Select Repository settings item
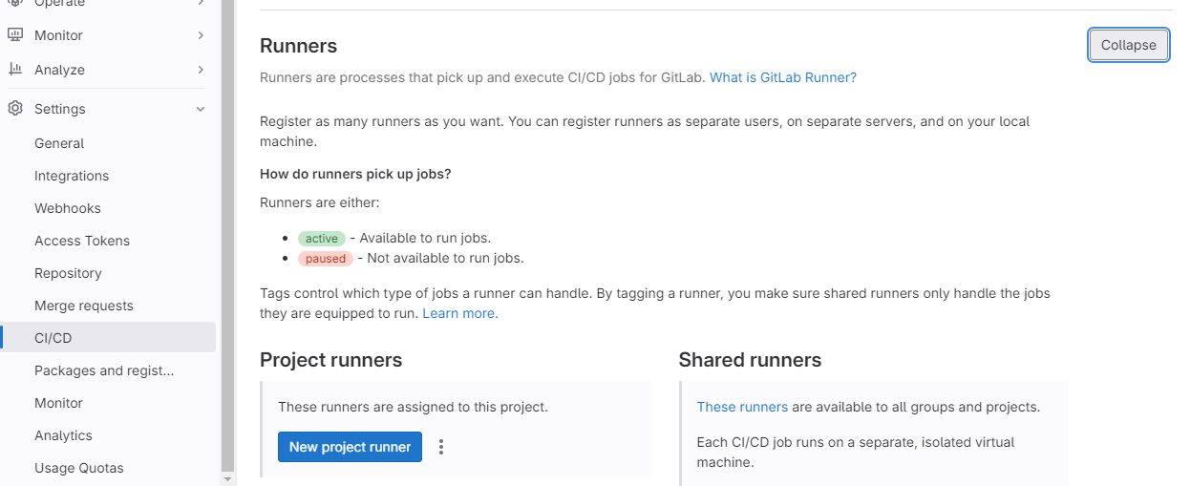Screen dimensions: 1191x486 pyautogui.click(x=68, y=273)
